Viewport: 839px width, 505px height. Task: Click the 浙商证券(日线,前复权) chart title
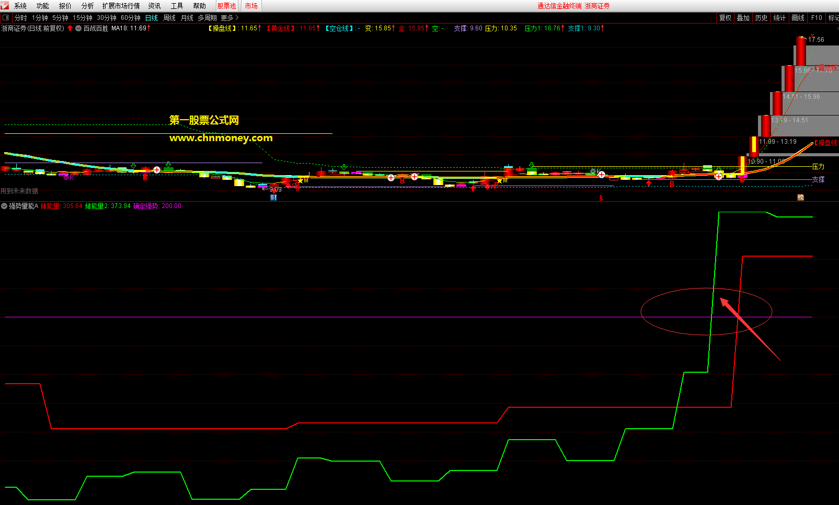click(x=33, y=28)
